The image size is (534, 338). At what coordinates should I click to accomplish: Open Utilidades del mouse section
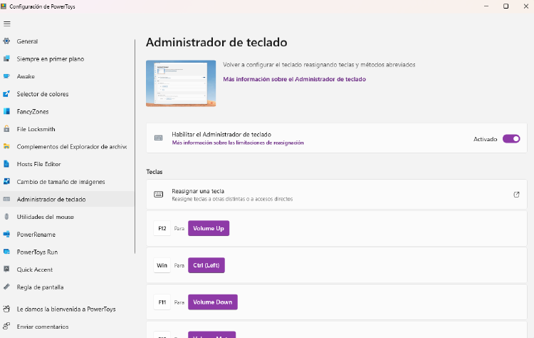(x=45, y=217)
